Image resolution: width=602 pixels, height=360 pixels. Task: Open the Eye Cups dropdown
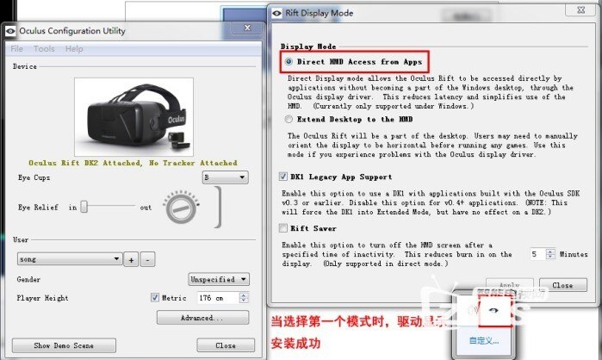pyautogui.click(x=224, y=177)
